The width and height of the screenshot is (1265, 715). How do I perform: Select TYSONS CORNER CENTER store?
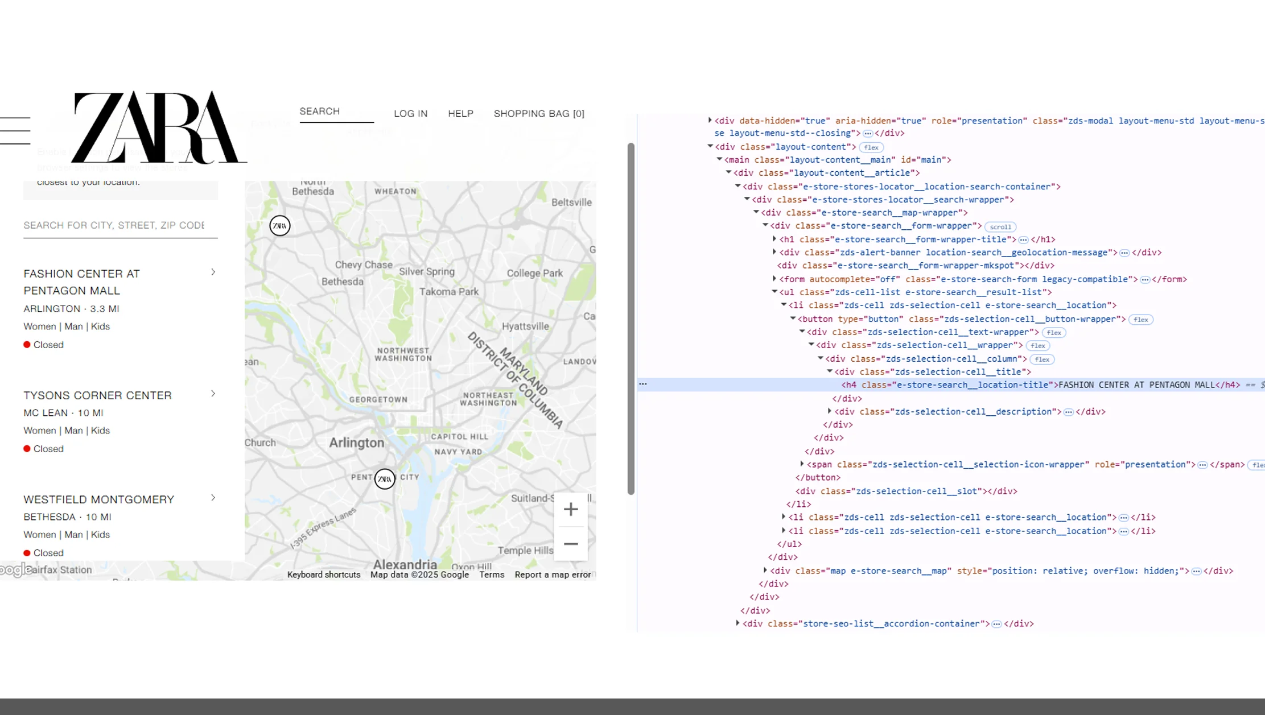tap(97, 395)
